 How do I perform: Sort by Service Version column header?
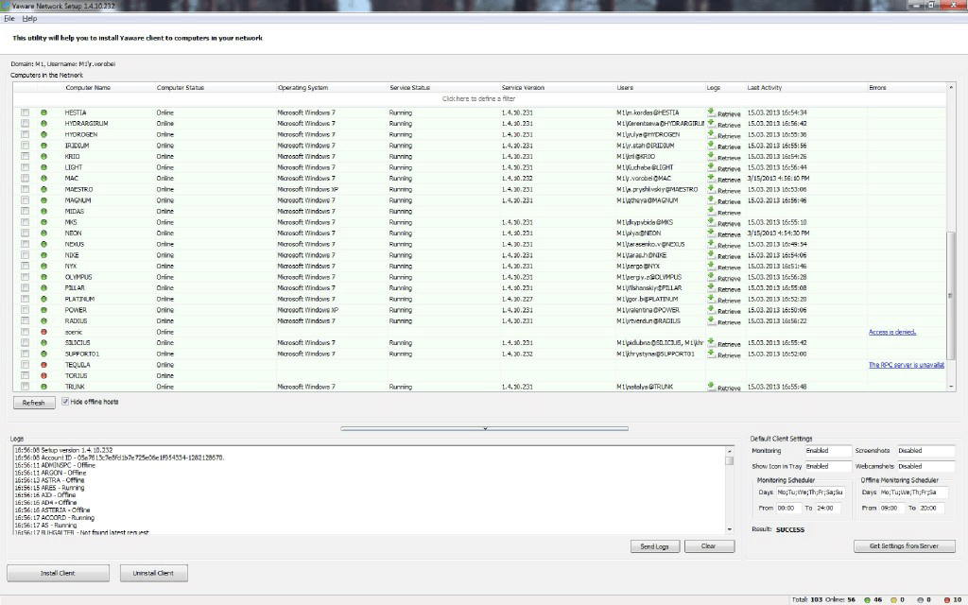(x=523, y=88)
